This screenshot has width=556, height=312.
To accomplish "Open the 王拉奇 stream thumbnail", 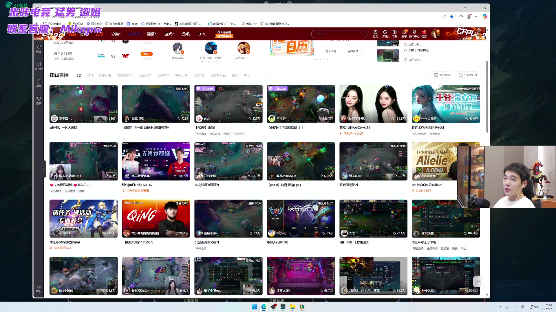I will [301, 104].
